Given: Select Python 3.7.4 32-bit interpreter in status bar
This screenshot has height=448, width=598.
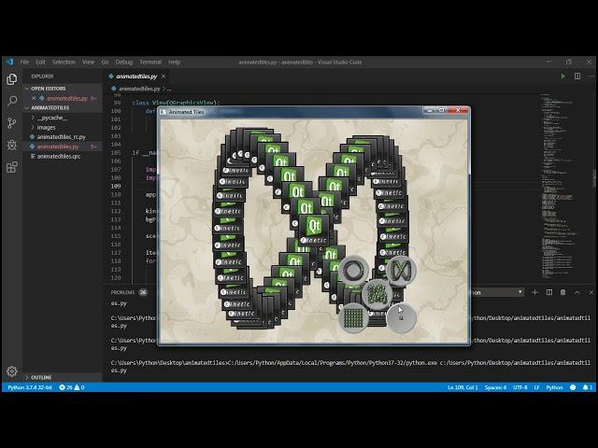Looking at the screenshot, I should click(x=30, y=387).
